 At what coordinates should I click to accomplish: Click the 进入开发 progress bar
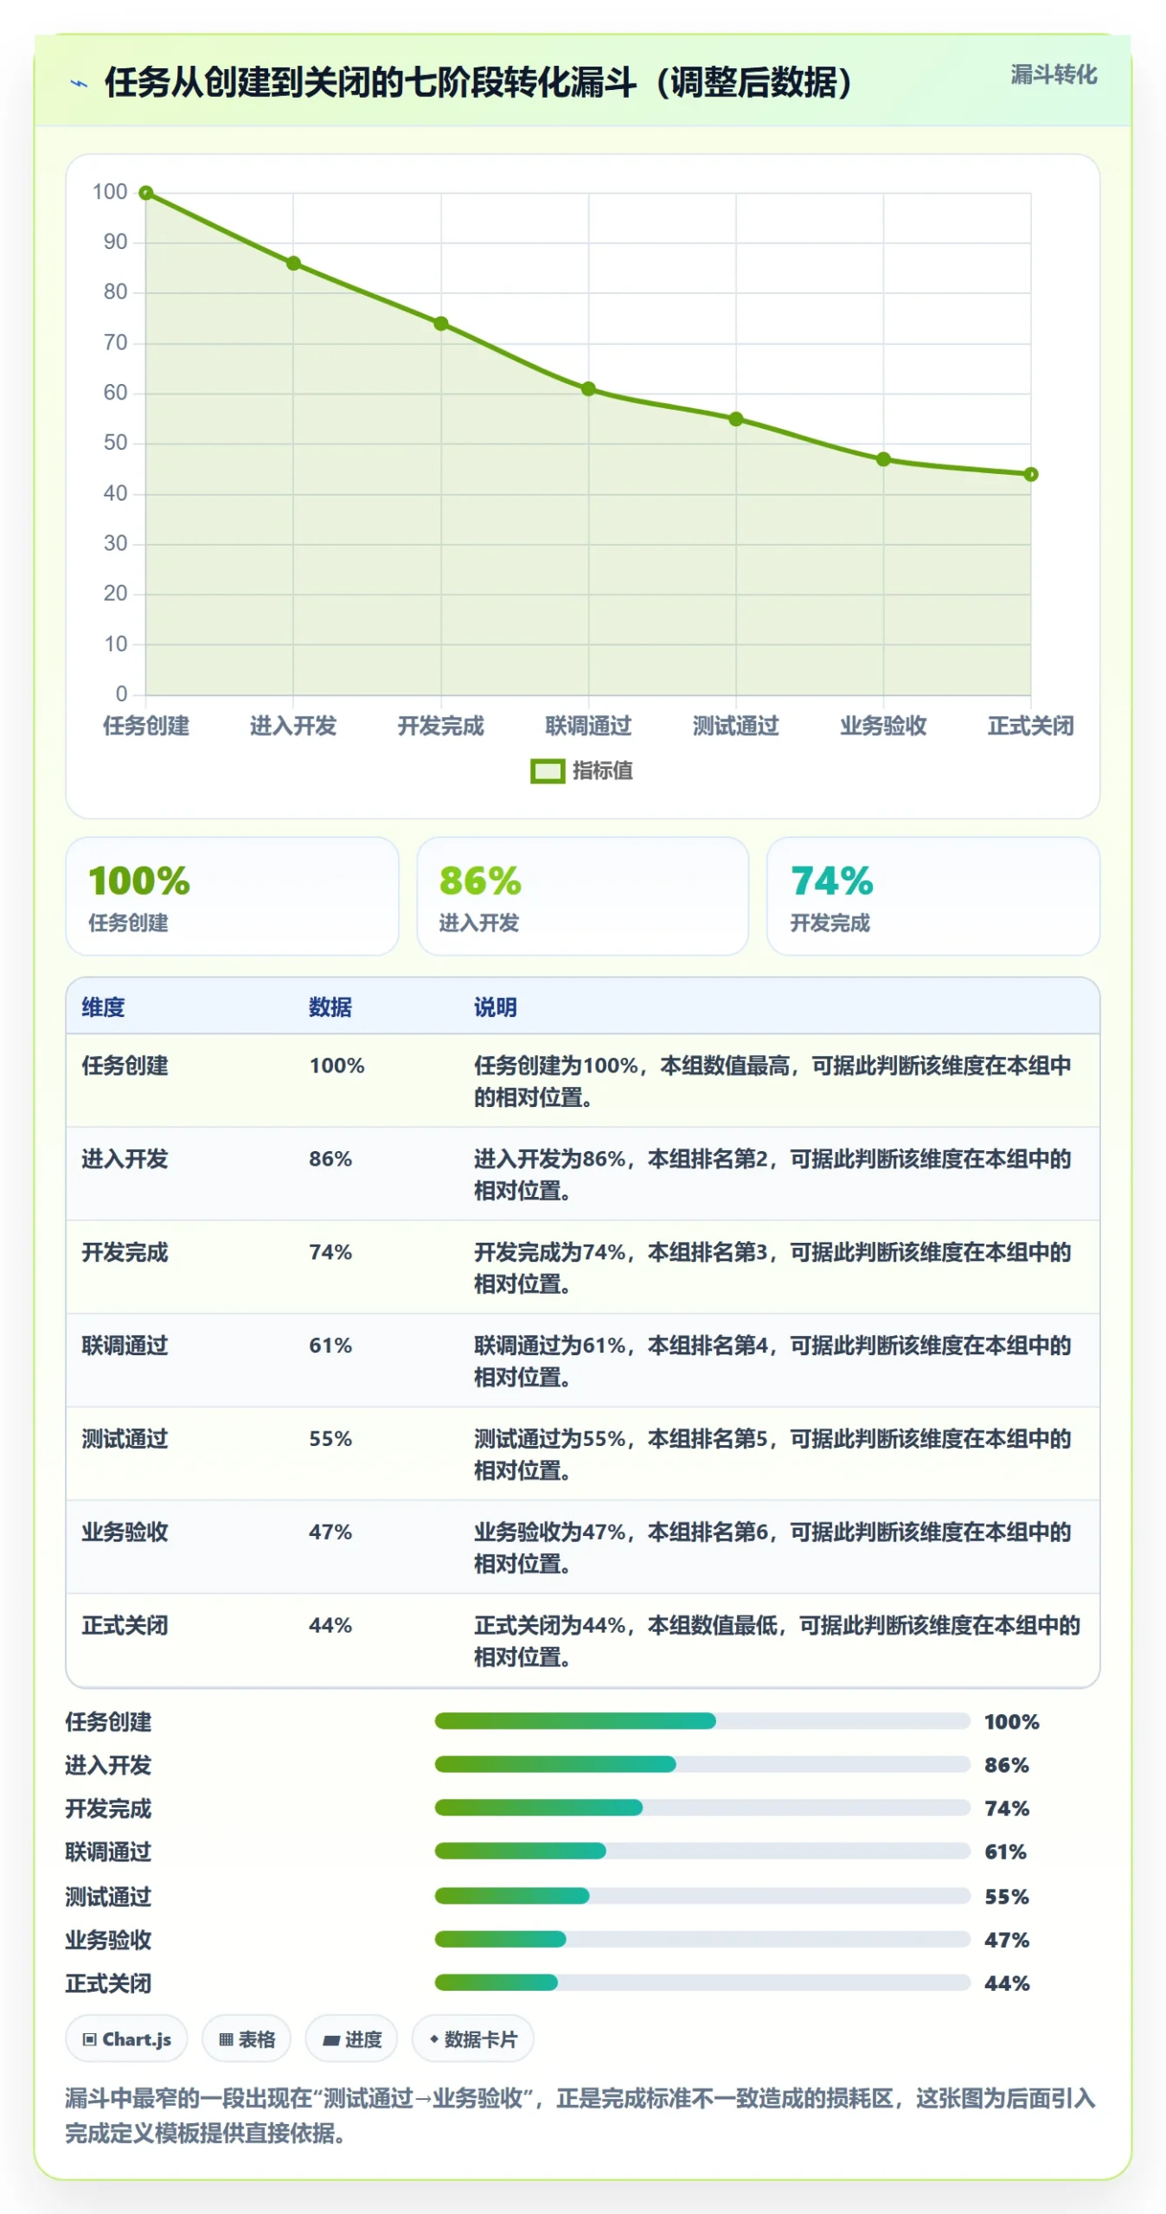pos(702,1764)
